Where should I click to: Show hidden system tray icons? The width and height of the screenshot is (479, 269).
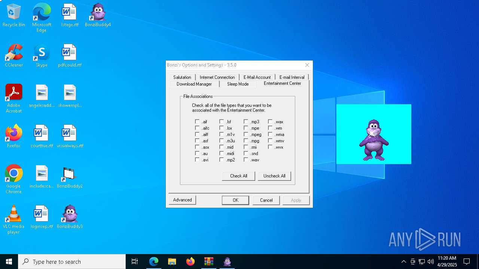pos(403,262)
